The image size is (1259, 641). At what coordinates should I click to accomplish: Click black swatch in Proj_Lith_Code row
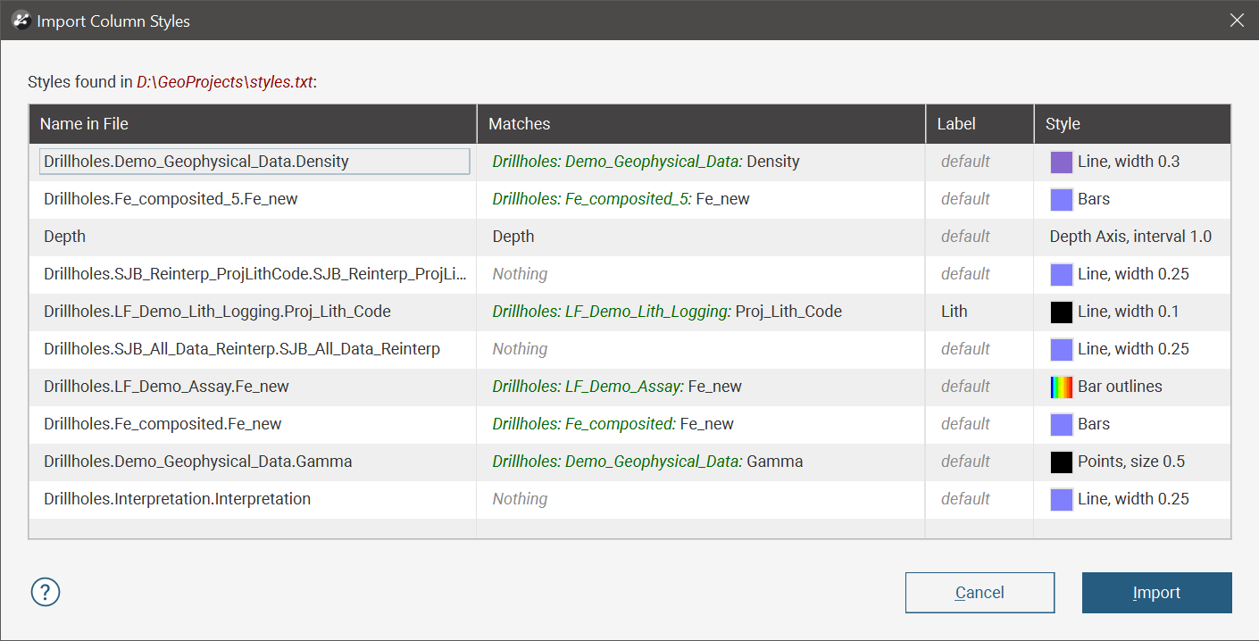(1061, 312)
